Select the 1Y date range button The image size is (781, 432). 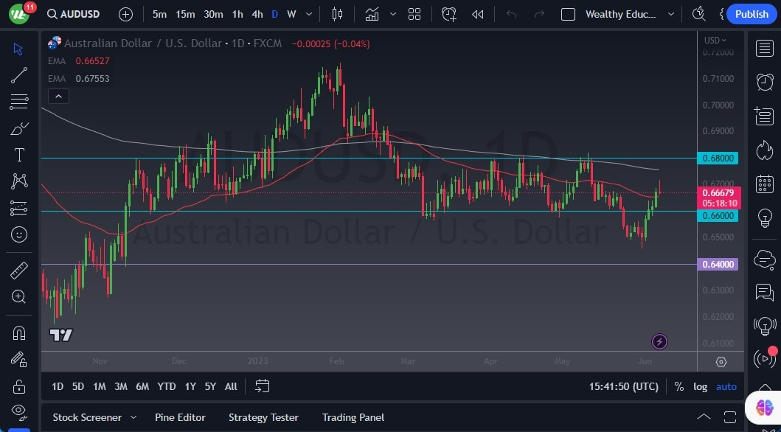190,386
